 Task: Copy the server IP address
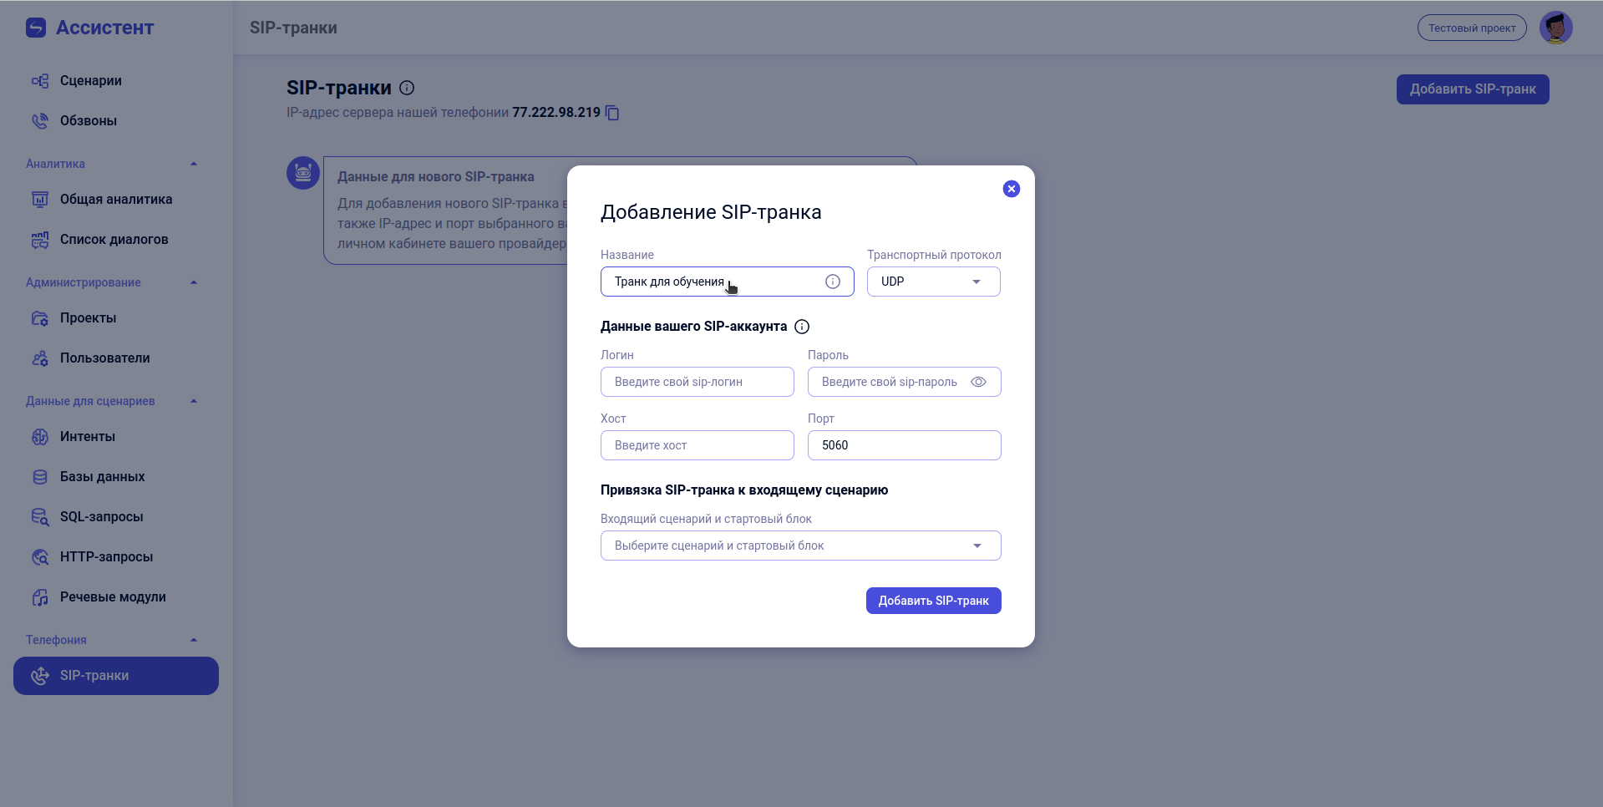[612, 113]
